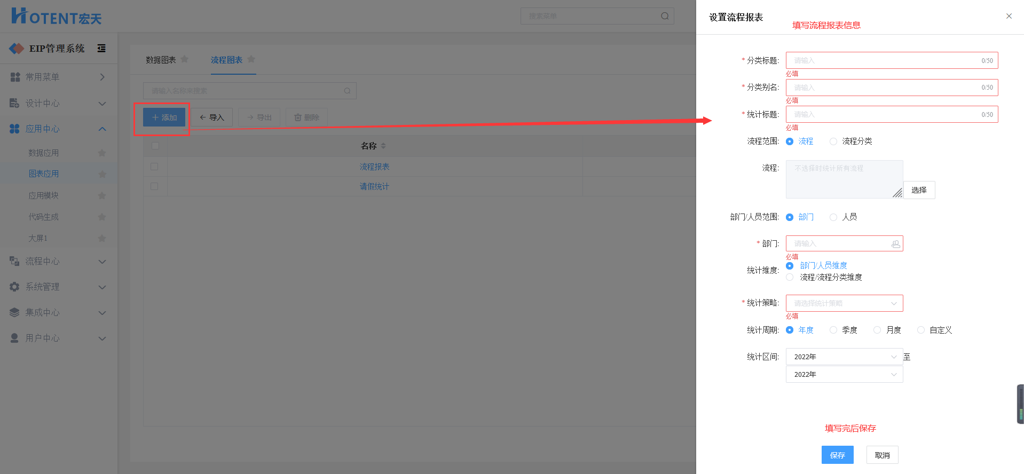Focus the 流程 text area
This screenshot has width=1024, height=474.
(x=844, y=179)
